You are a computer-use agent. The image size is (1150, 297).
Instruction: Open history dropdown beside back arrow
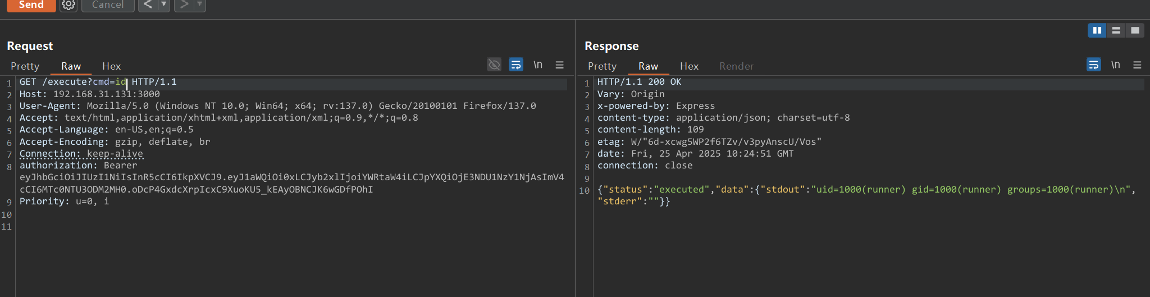point(164,5)
